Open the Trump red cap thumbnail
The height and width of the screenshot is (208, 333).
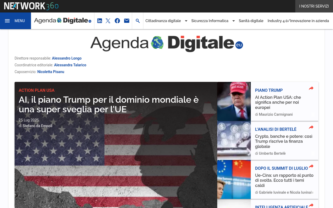234,101
